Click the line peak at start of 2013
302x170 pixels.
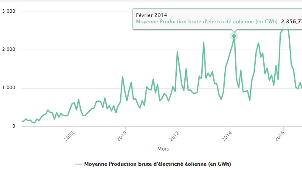[x=203, y=42]
